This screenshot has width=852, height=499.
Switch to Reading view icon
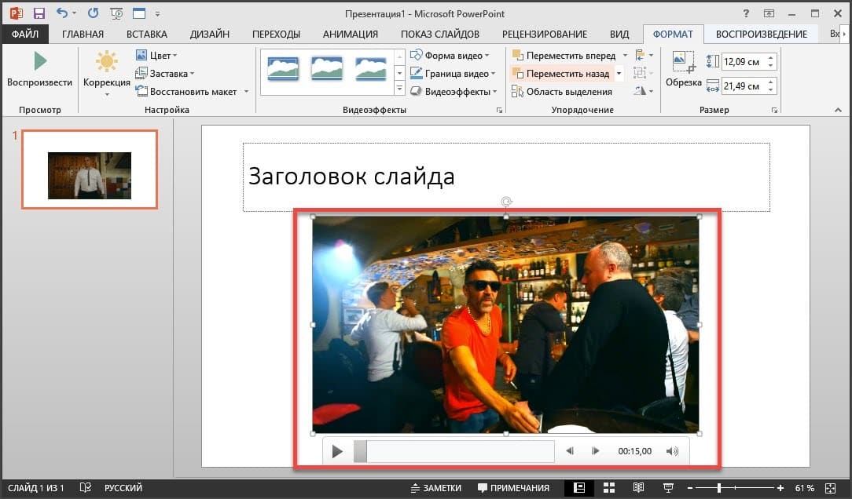[x=638, y=487]
